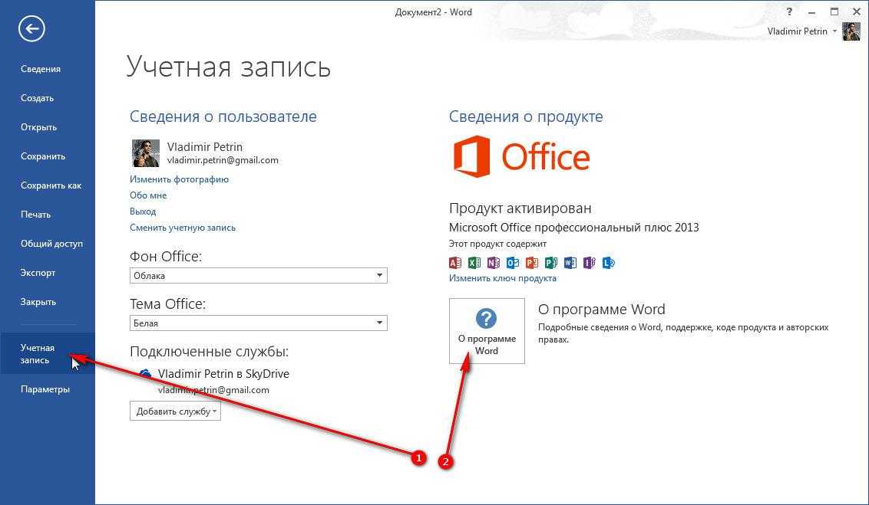Click the InfoPath app icon
This screenshot has height=505, width=869.
[589, 263]
